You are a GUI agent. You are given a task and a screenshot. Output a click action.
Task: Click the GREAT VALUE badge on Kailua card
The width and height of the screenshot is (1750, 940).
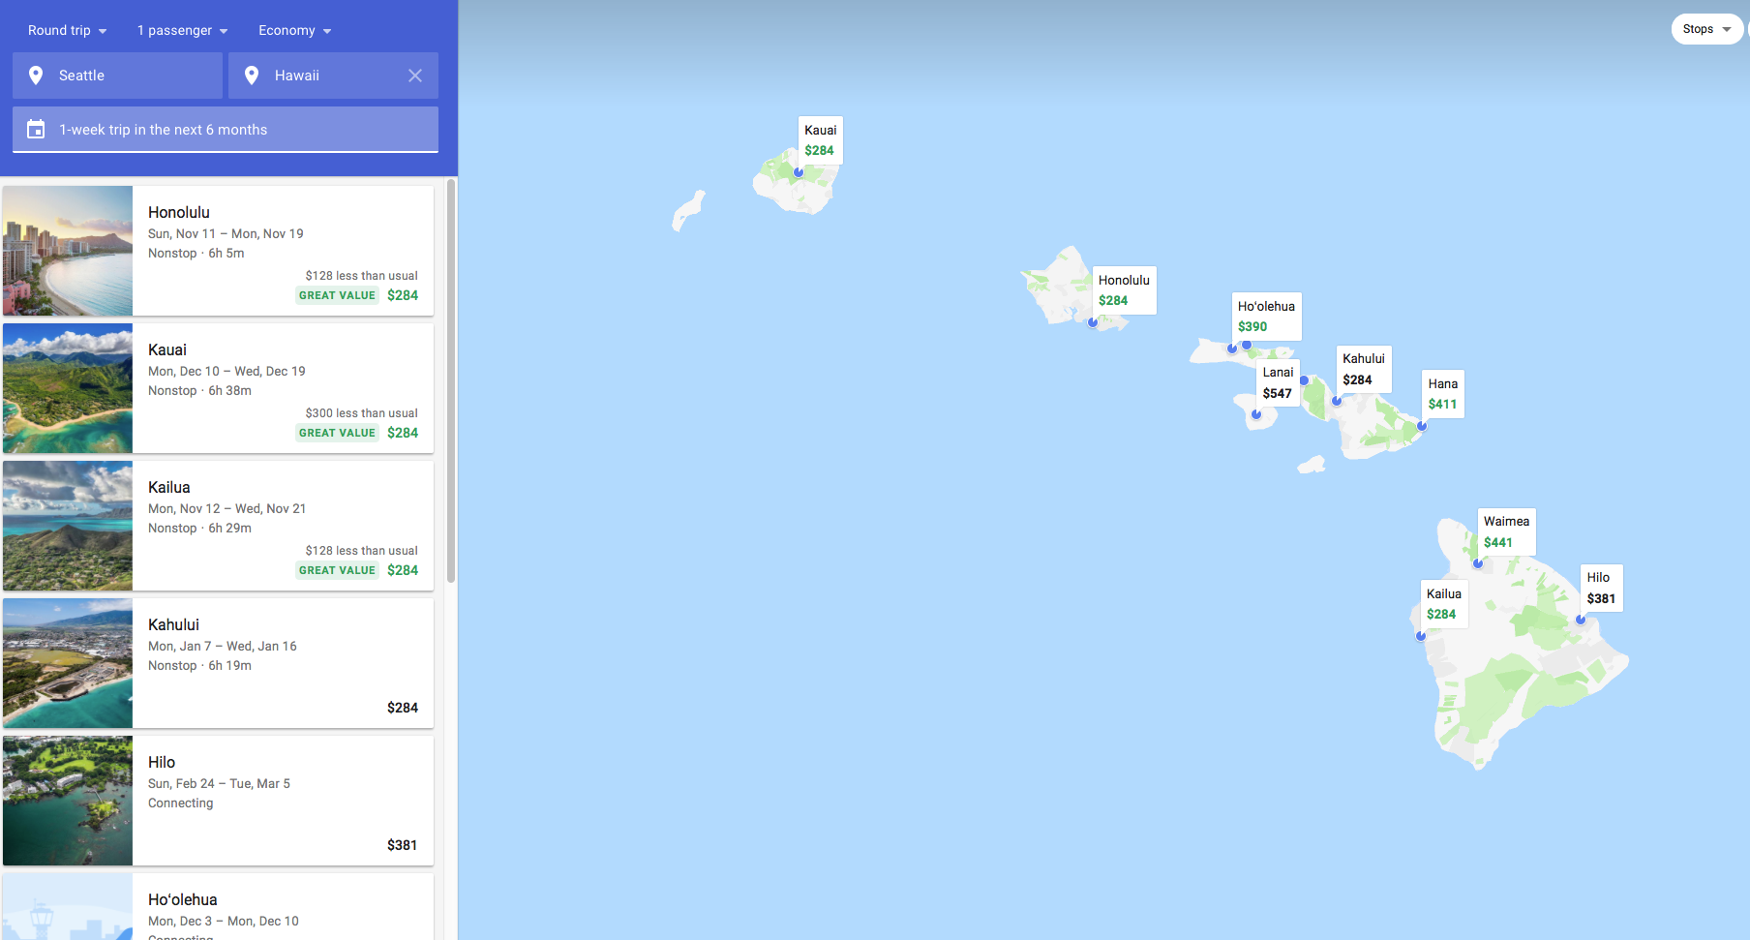coord(337,570)
